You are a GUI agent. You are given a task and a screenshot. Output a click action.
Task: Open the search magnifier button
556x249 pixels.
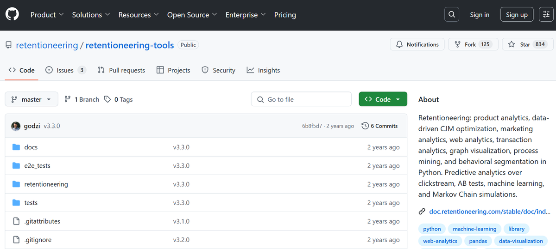(x=452, y=14)
